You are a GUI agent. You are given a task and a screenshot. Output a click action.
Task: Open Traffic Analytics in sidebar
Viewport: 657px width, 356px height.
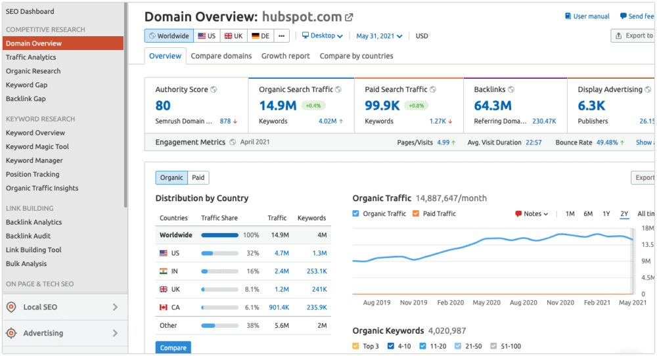[x=31, y=57]
